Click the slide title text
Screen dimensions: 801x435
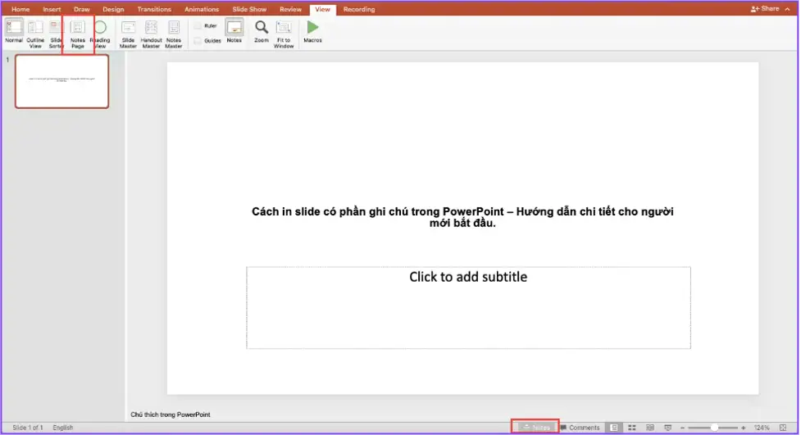click(x=462, y=217)
